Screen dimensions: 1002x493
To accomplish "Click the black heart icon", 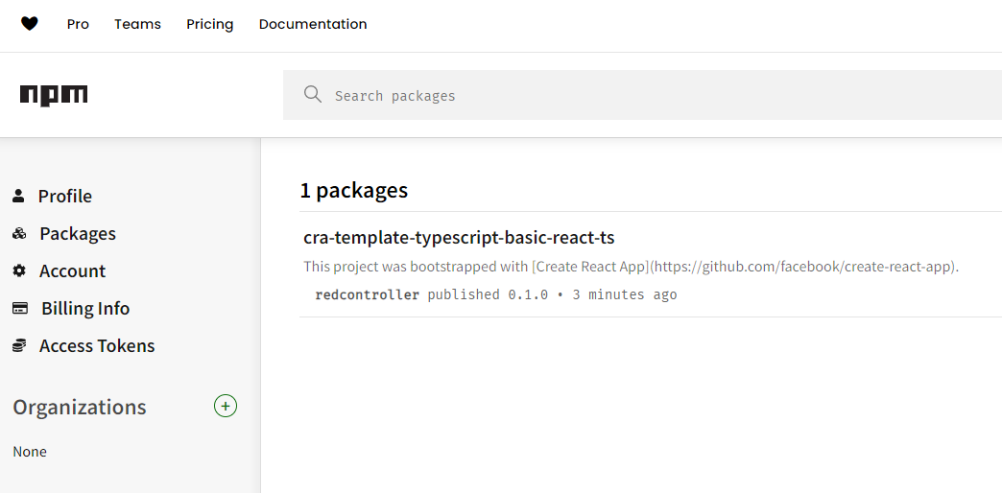I will [x=30, y=24].
